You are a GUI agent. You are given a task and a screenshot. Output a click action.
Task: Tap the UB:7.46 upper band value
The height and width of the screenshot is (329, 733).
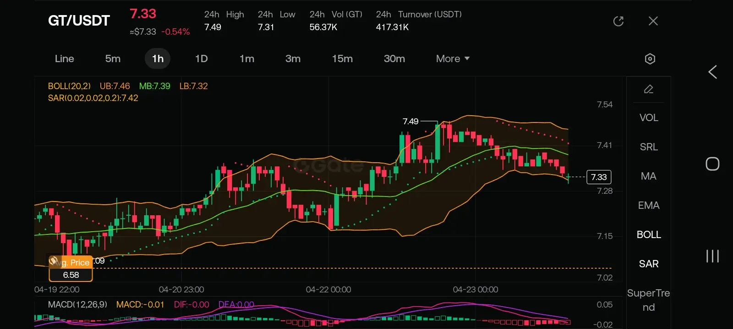point(115,86)
